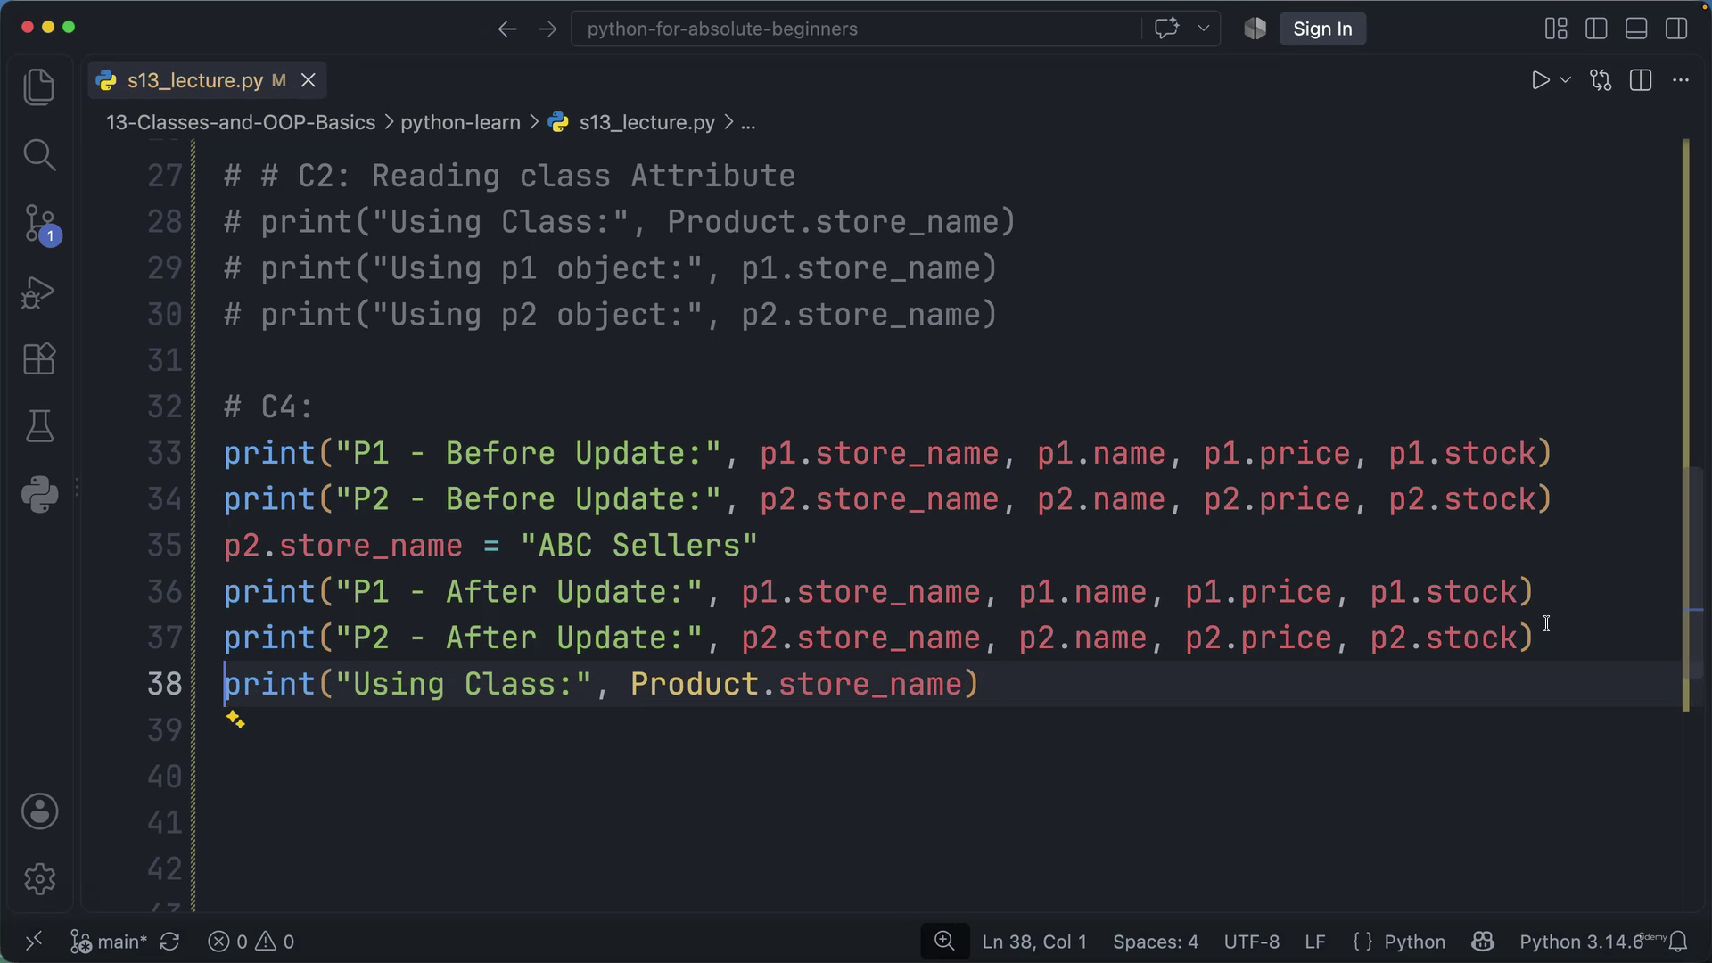Go forward in navigation history
1712x963 pixels.
(547, 29)
